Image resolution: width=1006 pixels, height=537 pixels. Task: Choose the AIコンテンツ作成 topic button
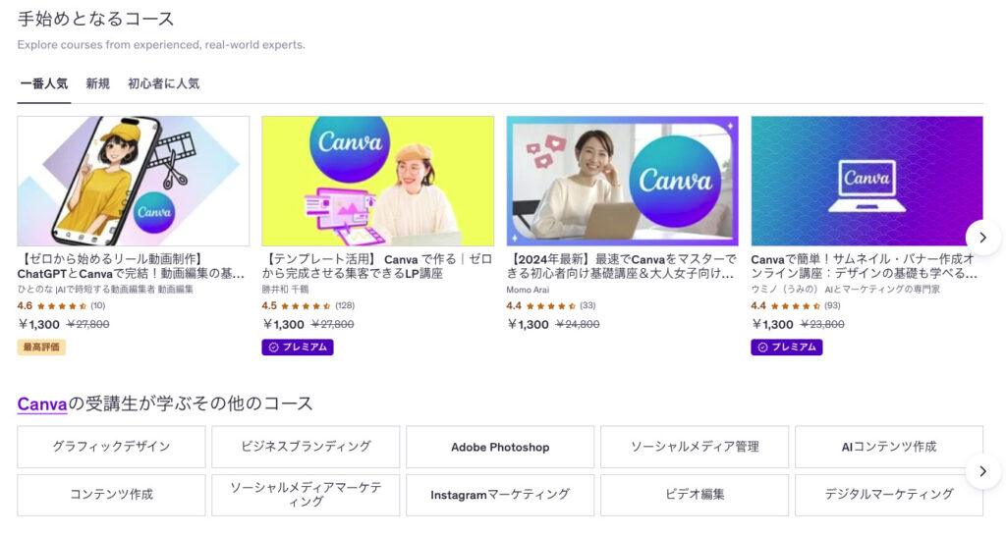[x=888, y=447]
